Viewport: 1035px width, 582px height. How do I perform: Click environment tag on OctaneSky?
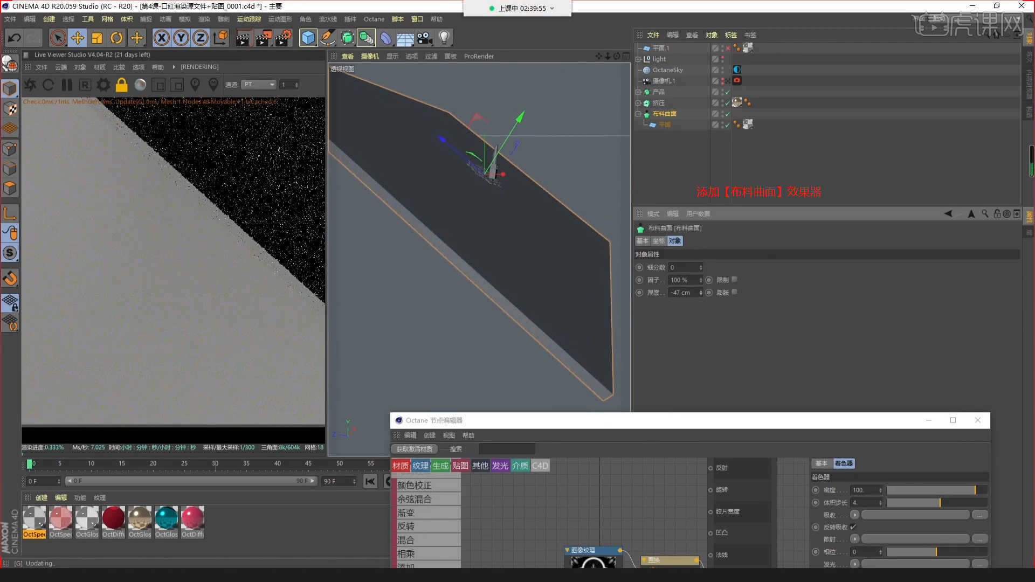coord(737,70)
